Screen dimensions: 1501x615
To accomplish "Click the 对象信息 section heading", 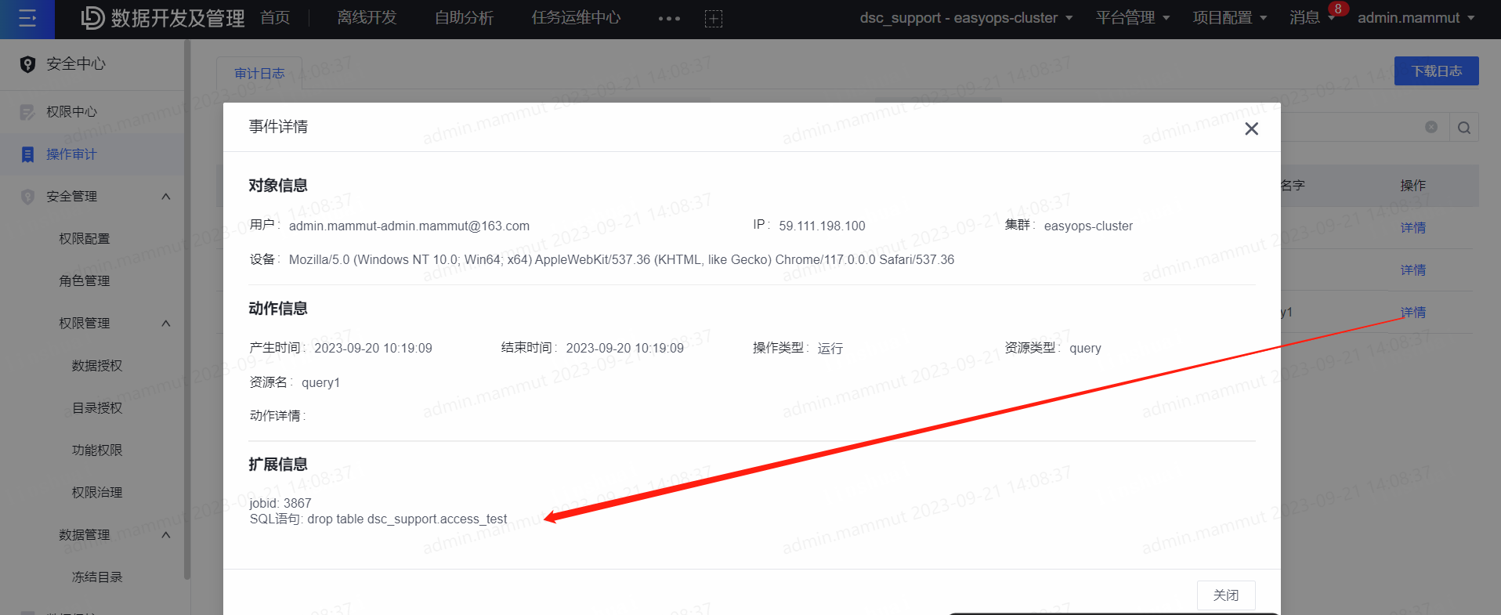I will click(x=278, y=186).
